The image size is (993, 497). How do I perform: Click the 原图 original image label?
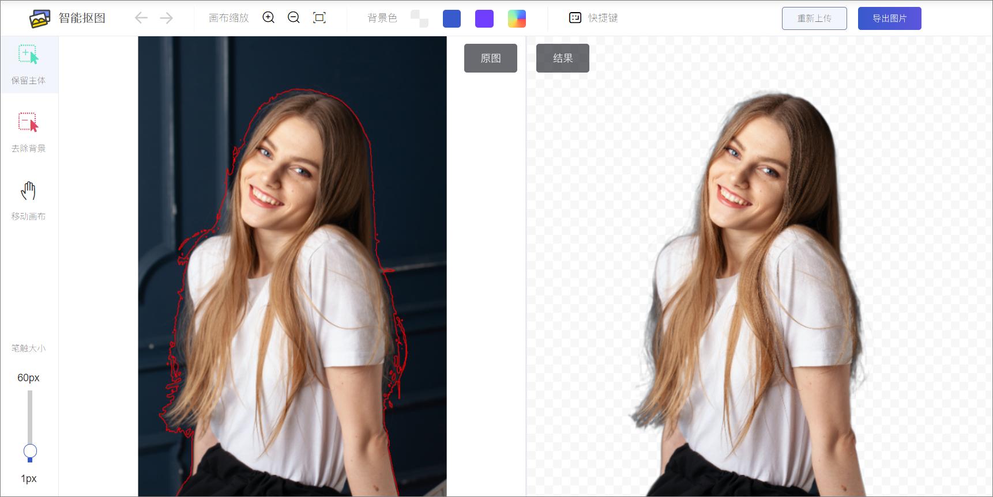click(491, 58)
